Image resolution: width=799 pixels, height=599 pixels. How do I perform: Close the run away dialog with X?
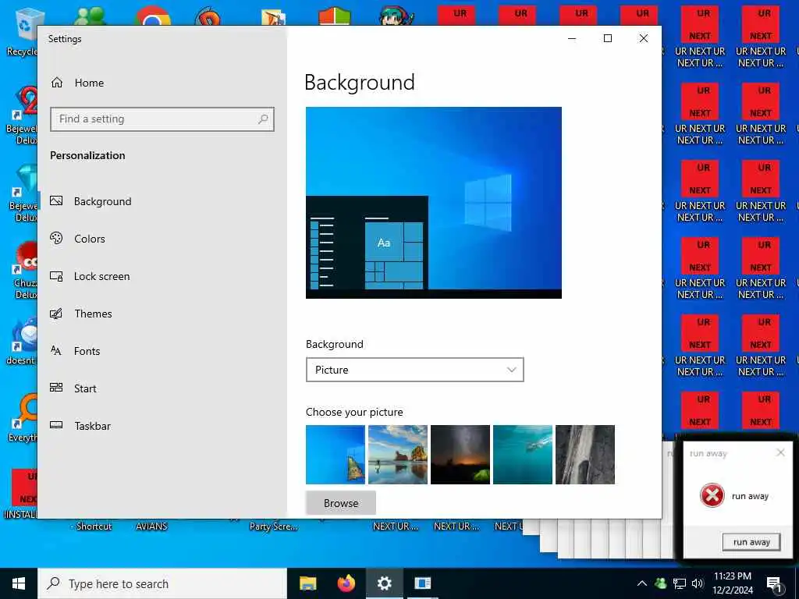[x=780, y=452]
